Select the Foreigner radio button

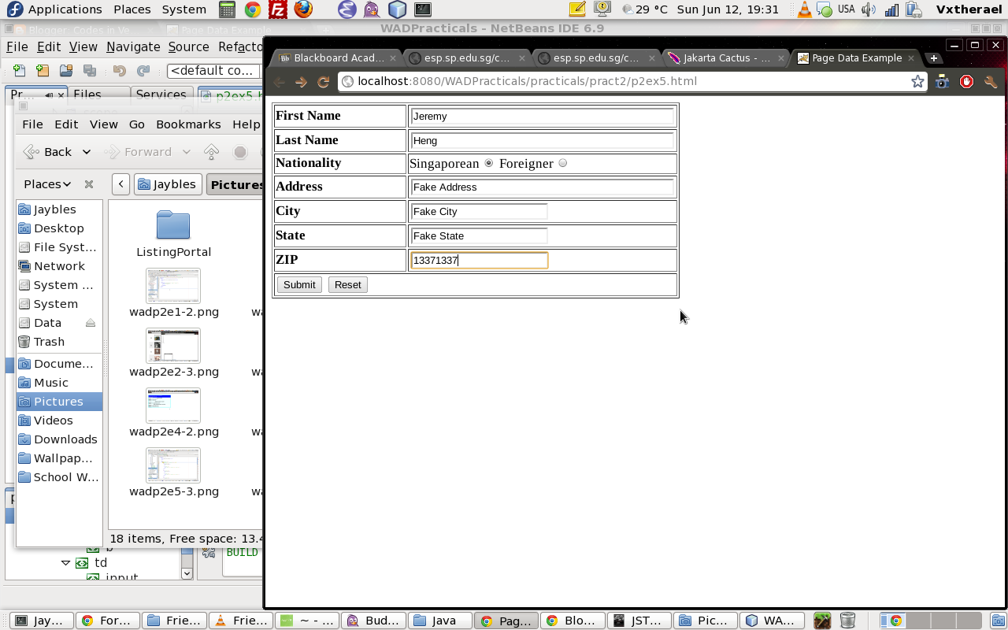562,163
